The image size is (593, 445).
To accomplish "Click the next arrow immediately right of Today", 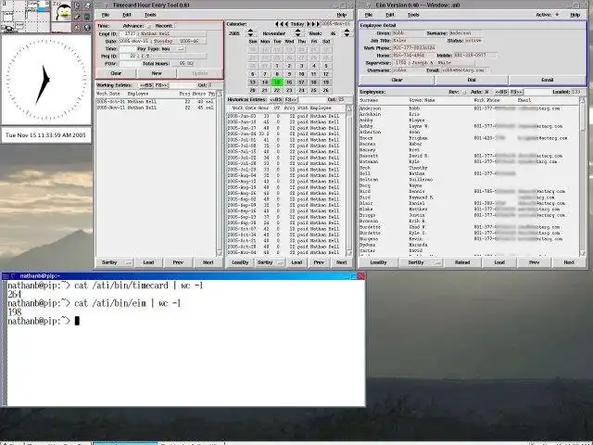I will click(309, 24).
